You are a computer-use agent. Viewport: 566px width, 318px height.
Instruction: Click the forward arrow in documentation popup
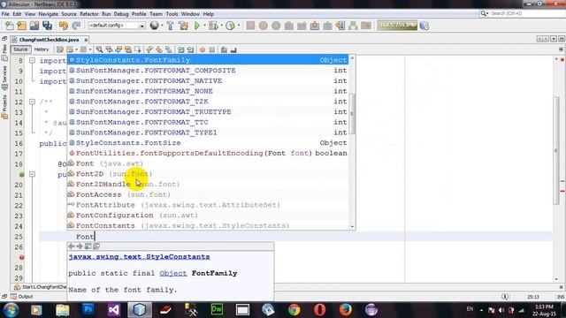tap(80, 246)
